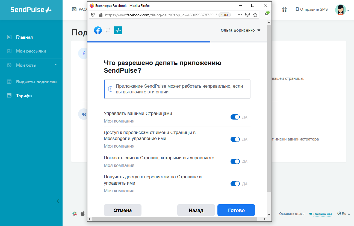Bookmark this page with the star
This screenshot has height=226, width=354.
coord(255,15)
